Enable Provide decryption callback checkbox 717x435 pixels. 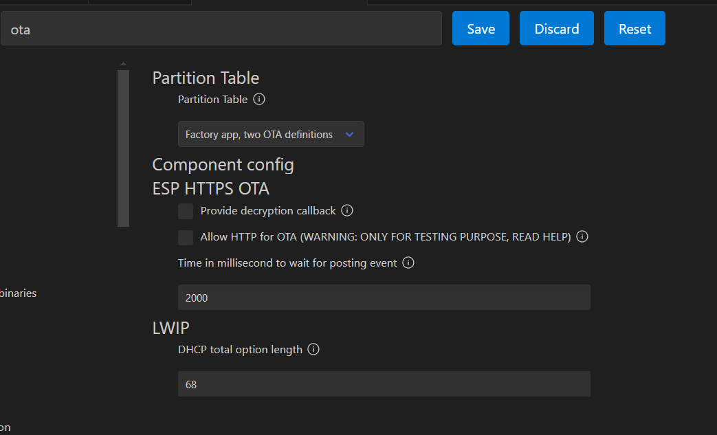(186, 211)
